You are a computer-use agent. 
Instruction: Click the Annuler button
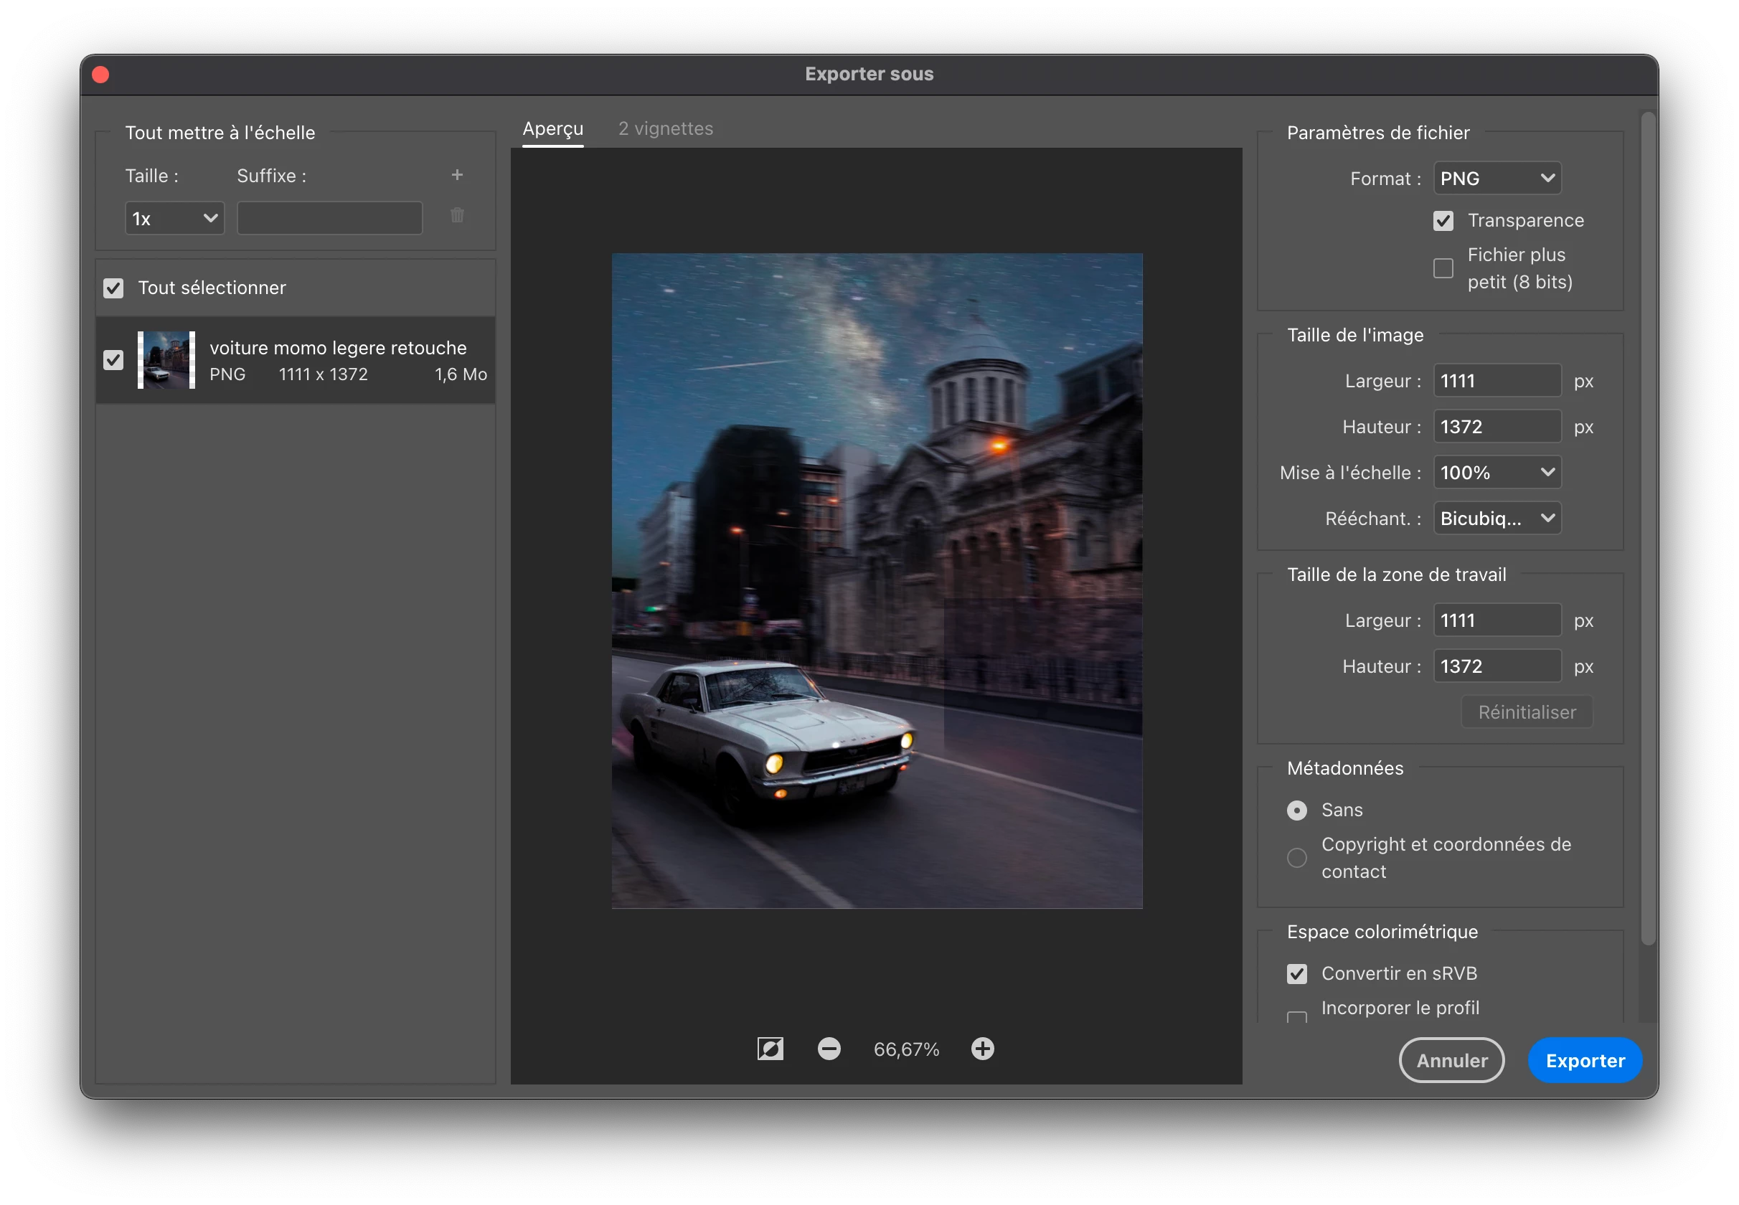[1451, 1060]
